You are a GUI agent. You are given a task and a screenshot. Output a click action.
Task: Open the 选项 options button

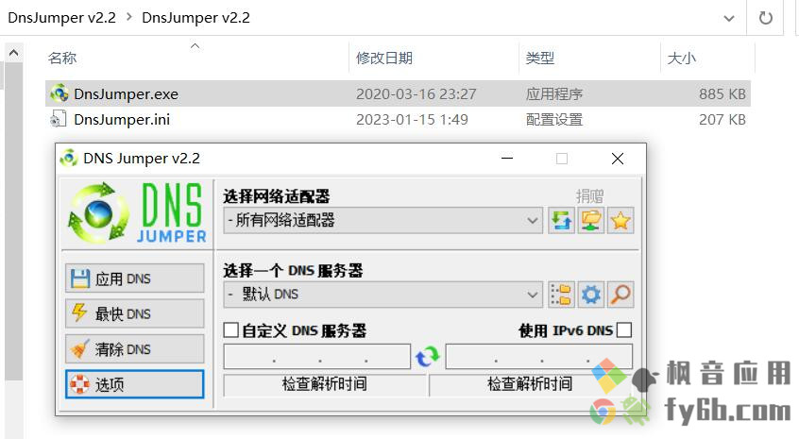(134, 384)
